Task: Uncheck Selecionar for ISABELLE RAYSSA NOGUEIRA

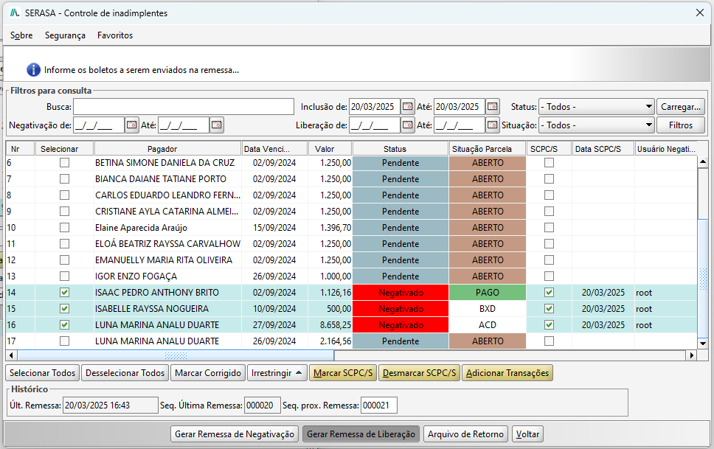Action: 65,309
